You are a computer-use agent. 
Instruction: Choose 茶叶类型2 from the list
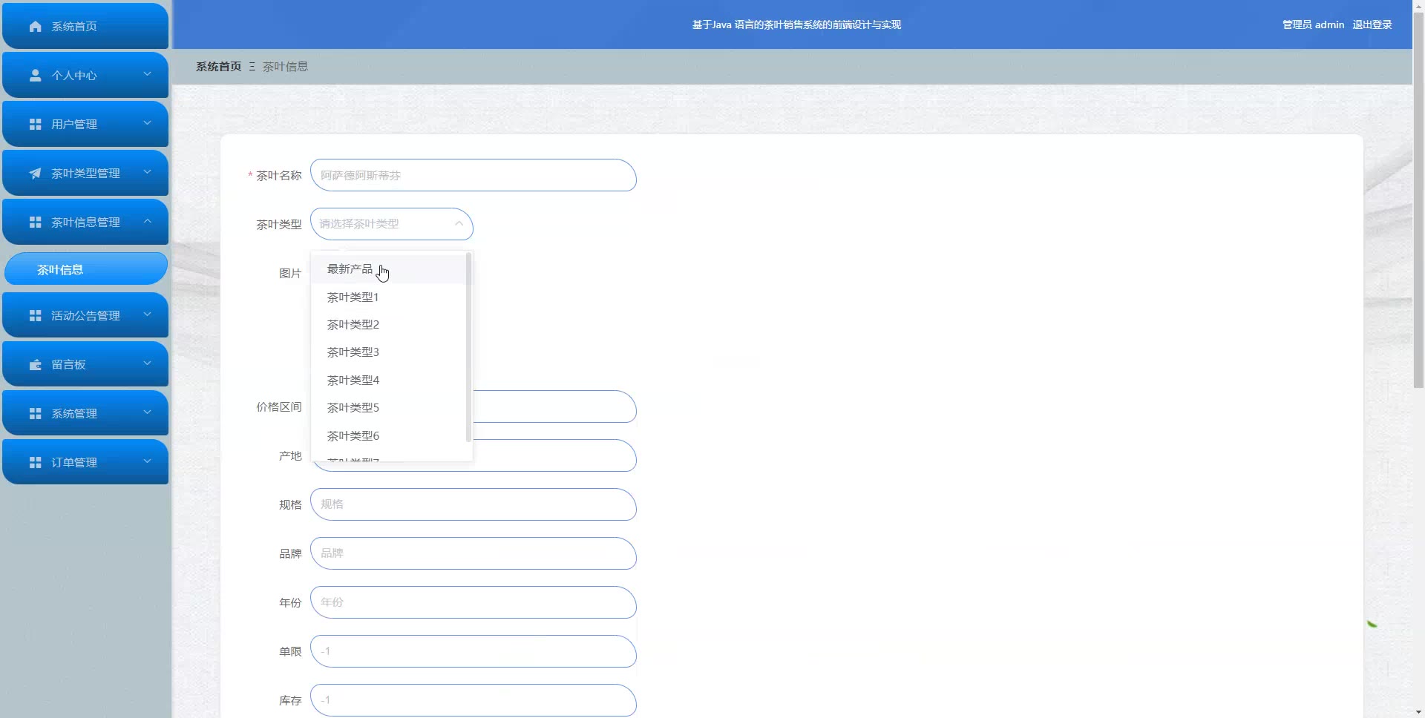pos(388,325)
